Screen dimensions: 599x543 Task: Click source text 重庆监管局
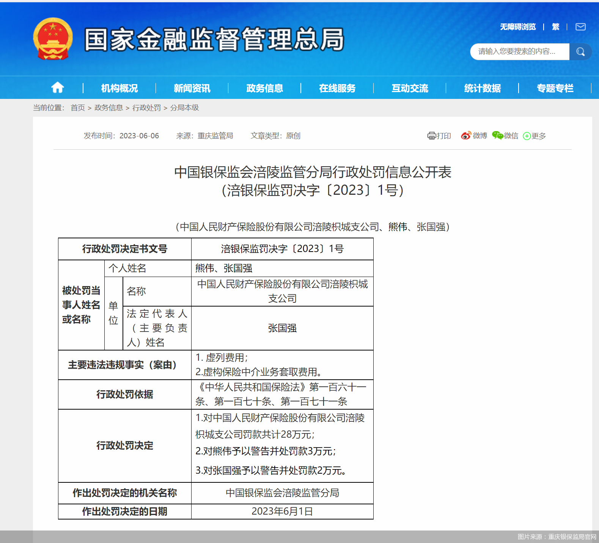point(215,136)
